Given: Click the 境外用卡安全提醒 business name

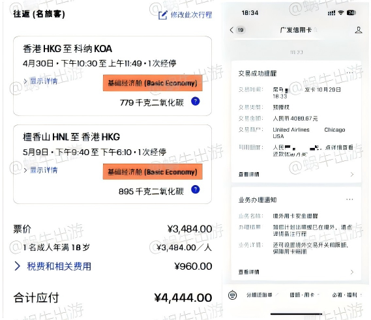Looking at the screenshot, I should (295, 216).
